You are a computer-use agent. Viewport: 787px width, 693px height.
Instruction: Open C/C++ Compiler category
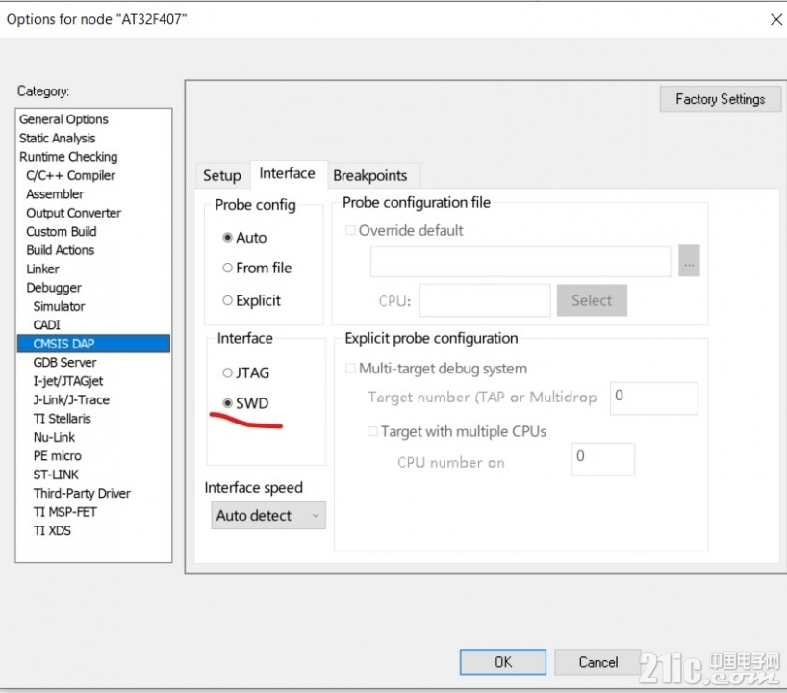(71, 175)
